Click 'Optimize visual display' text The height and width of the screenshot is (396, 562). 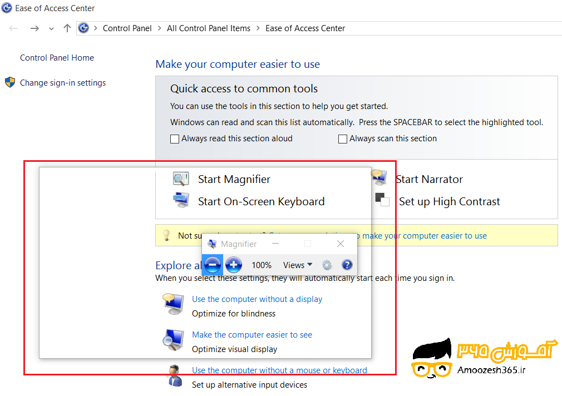coord(234,349)
